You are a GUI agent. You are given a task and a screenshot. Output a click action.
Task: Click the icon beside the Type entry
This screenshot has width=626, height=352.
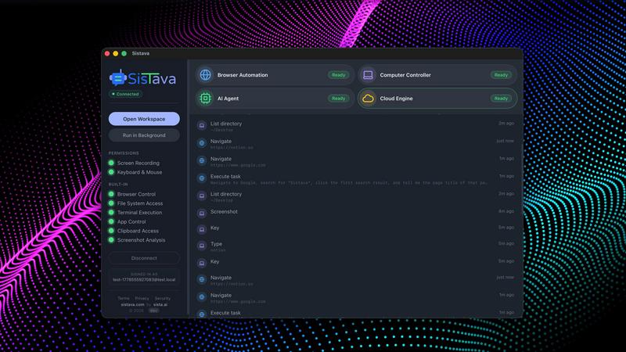[x=202, y=246]
